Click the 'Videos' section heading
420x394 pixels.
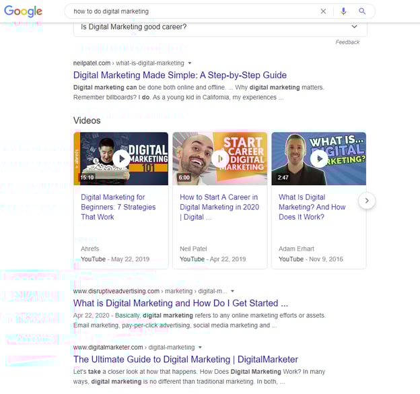coord(87,121)
